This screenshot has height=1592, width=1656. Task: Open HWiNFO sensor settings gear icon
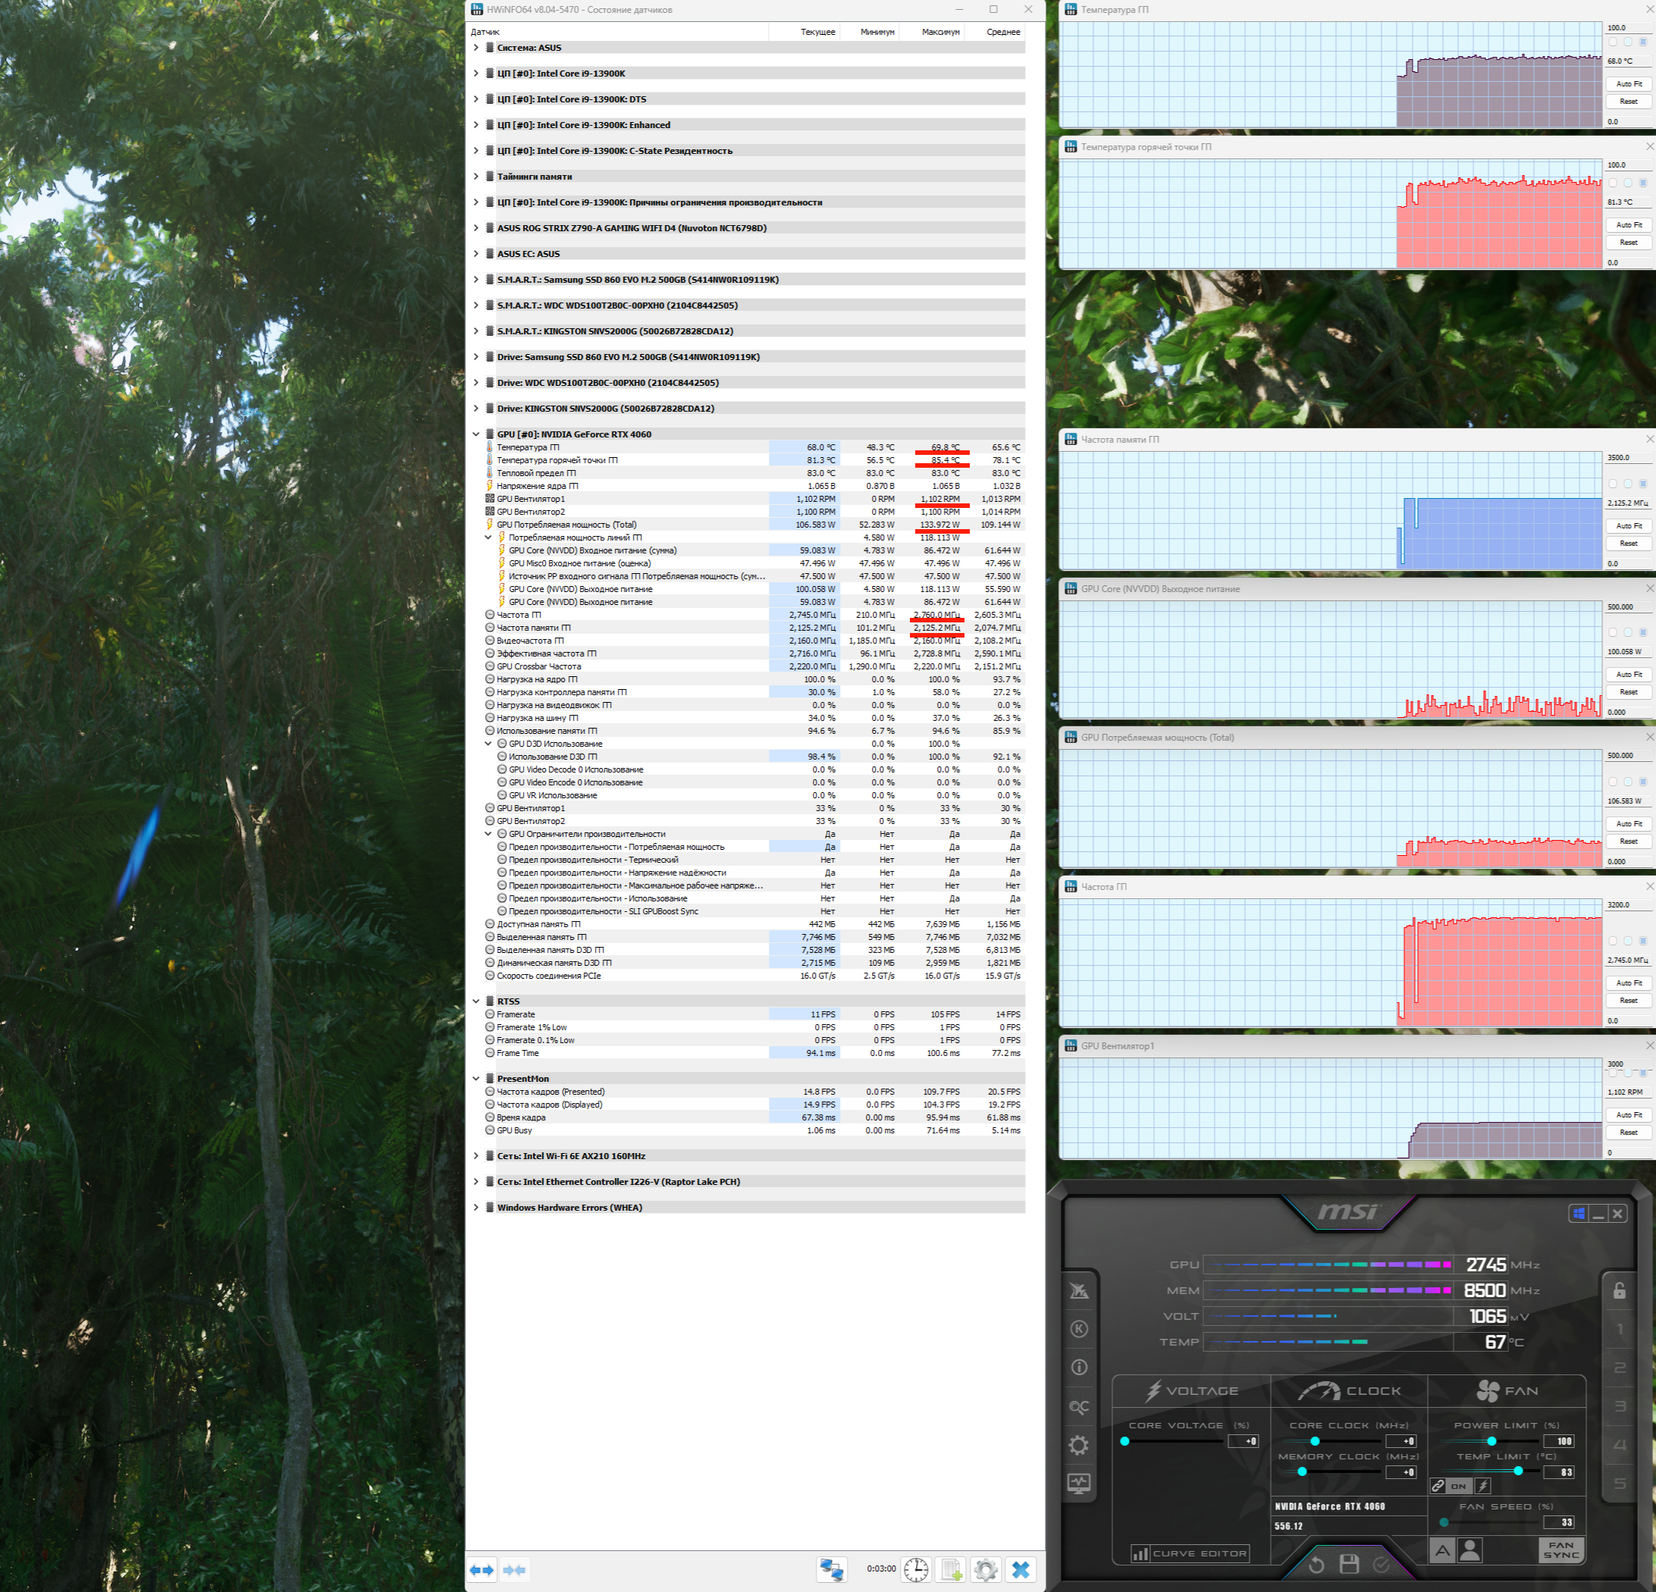985,1569
